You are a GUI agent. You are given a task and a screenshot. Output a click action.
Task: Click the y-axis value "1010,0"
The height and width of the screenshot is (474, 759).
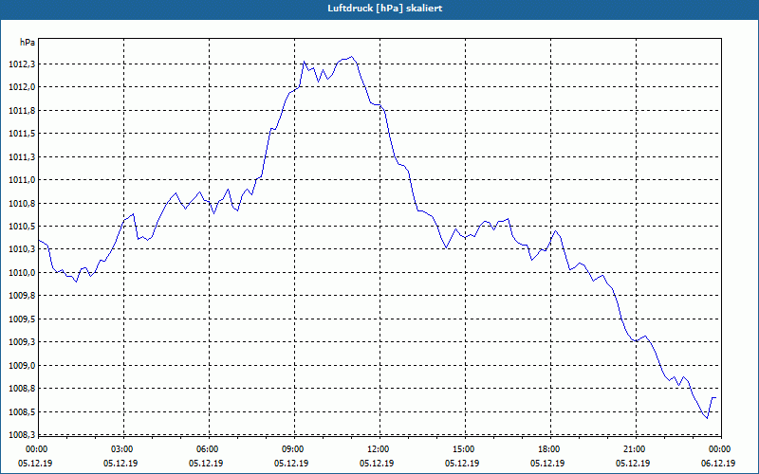click(x=22, y=273)
